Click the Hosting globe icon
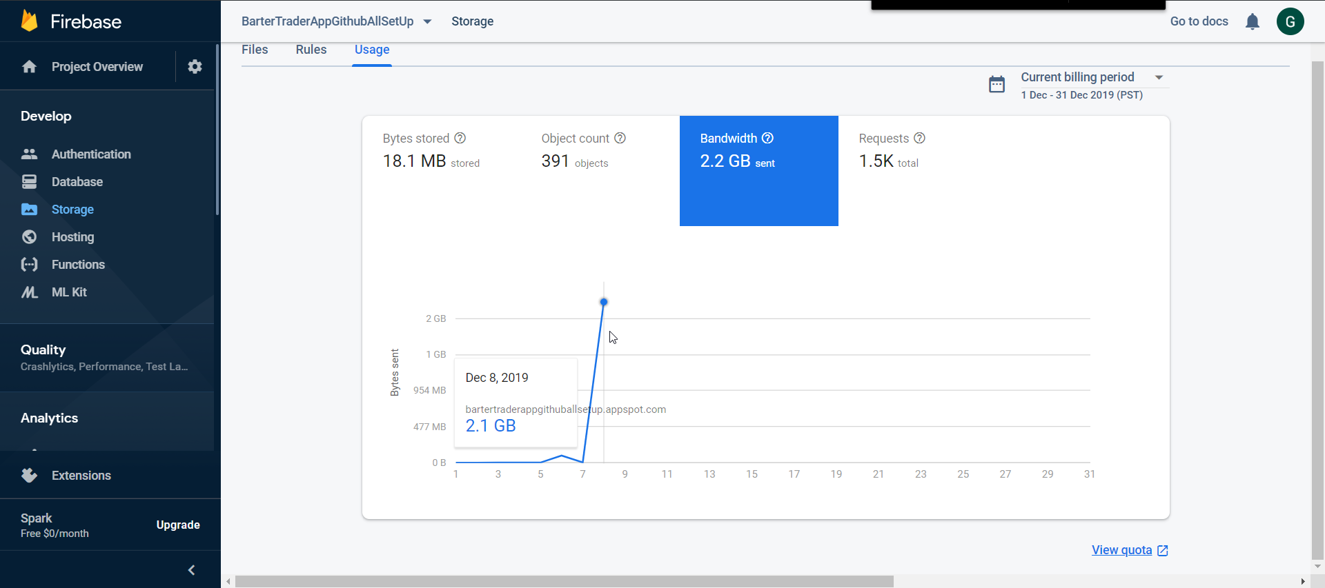Viewport: 1325px width, 588px height. point(29,237)
